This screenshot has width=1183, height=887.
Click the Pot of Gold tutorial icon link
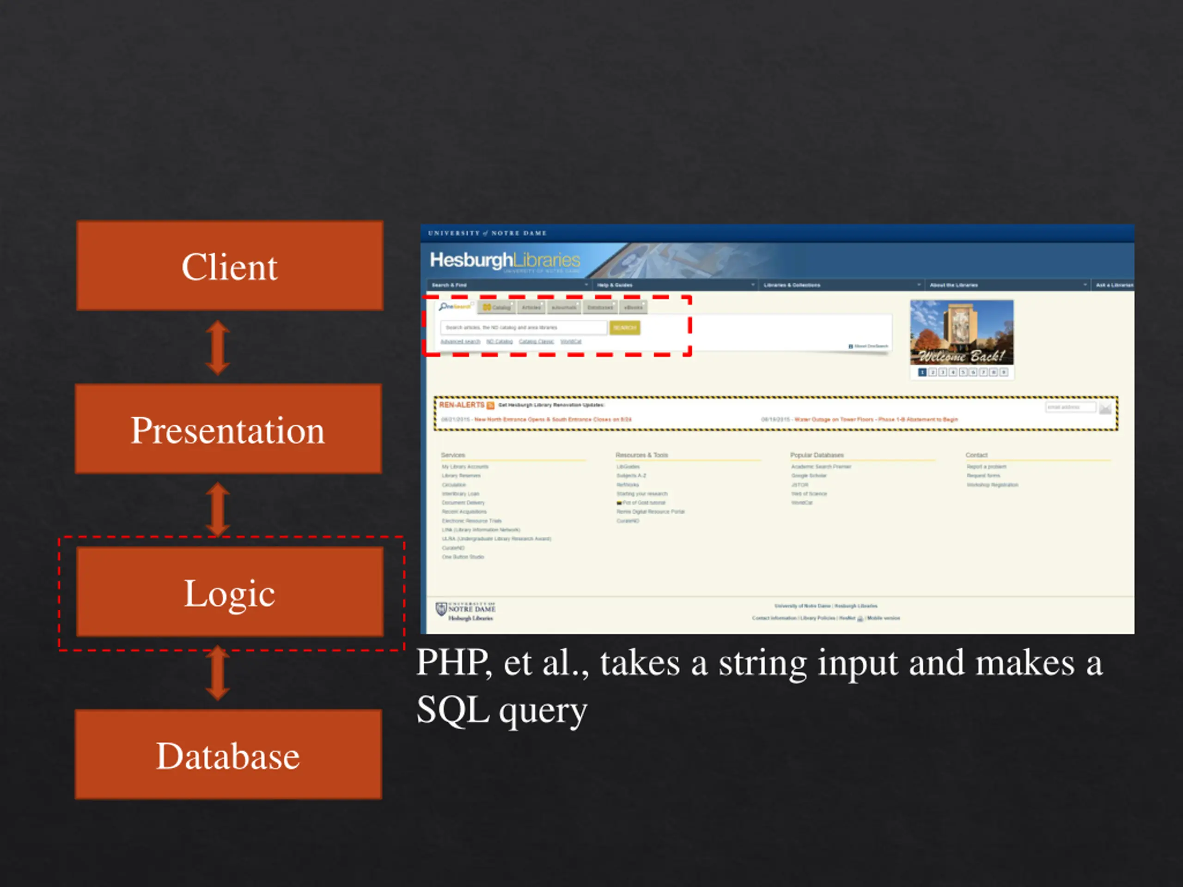[x=619, y=503]
